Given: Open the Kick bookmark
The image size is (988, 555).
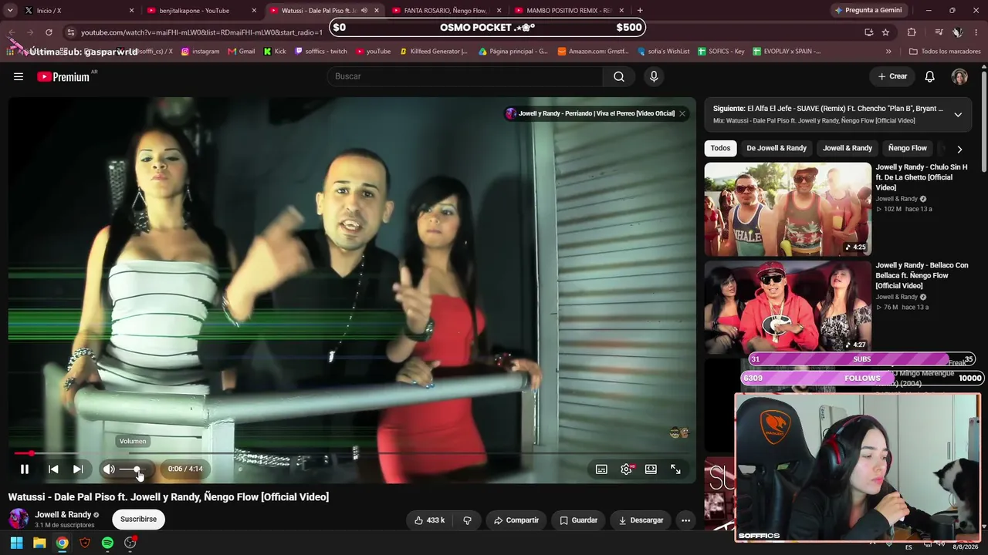Looking at the screenshot, I should click(x=275, y=52).
